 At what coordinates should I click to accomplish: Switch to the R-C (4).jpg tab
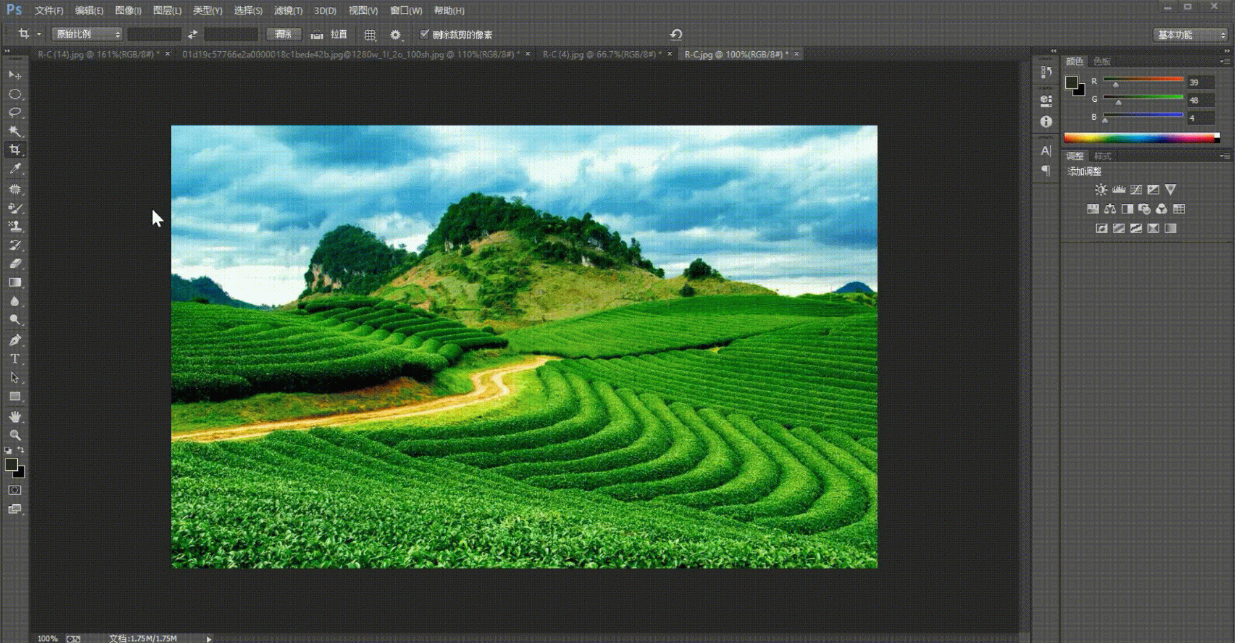[x=600, y=54]
